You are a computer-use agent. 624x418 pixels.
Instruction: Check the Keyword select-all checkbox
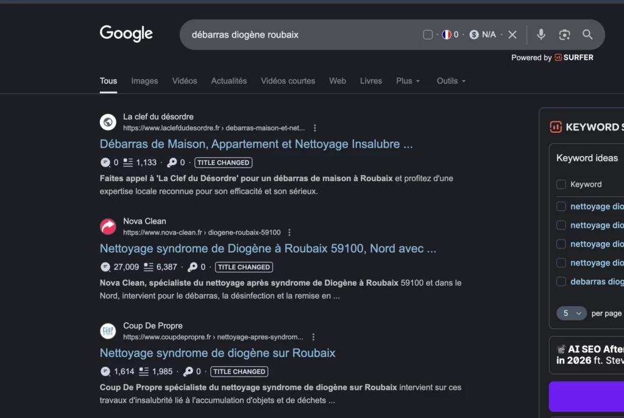(x=561, y=185)
